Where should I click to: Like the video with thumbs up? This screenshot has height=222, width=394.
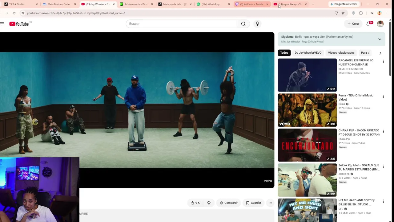tap(195, 203)
